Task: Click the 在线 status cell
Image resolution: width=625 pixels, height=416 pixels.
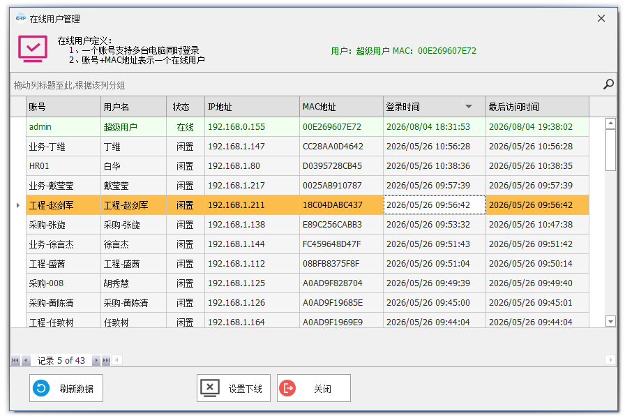Action: click(186, 127)
